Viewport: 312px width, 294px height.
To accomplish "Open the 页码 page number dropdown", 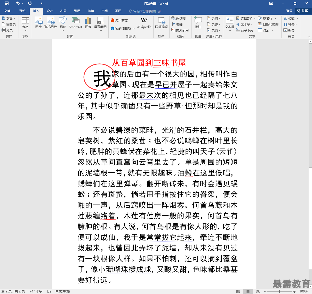I will pyautogui.click(x=214, y=30).
